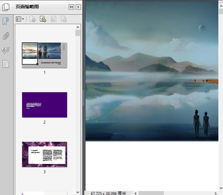
Task: Click page number label 3
Action: [x=45, y=172]
